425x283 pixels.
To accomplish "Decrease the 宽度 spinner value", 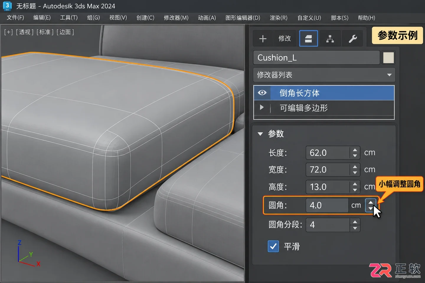I will click(355, 173).
